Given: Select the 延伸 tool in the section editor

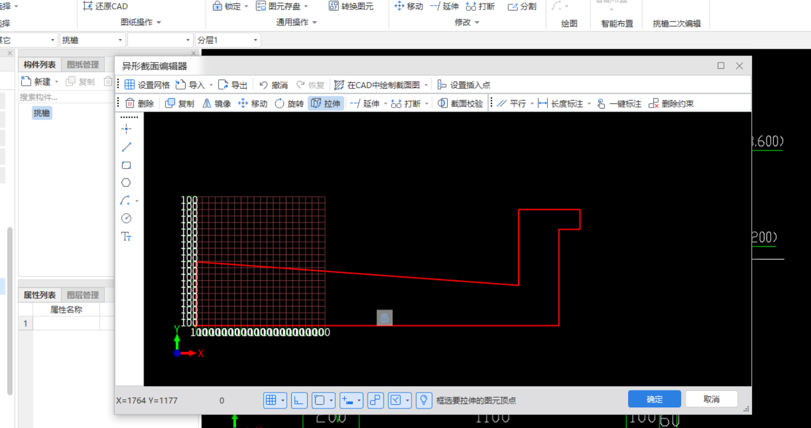Looking at the screenshot, I should pyautogui.click(x=364, y=103).
